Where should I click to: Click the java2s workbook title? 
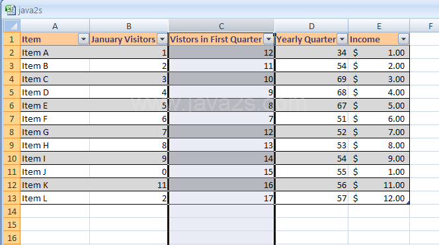click(x=30, y=11)
